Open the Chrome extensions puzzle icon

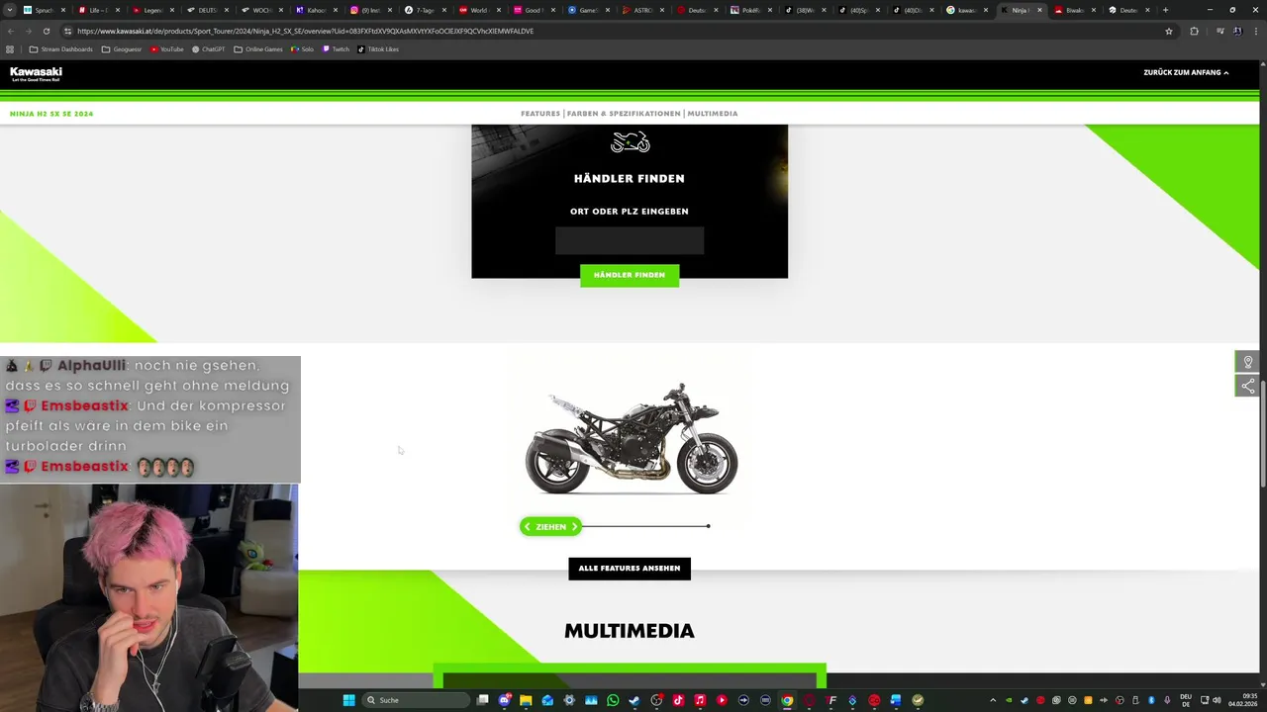tap(1194, 31)
